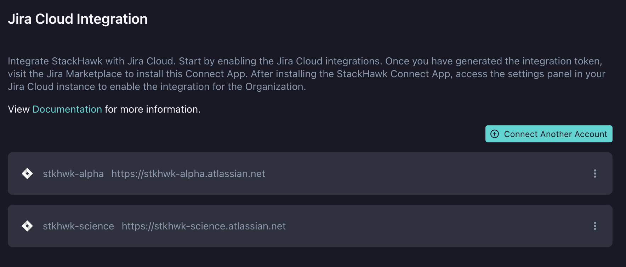Image resolution: width=626 pixels, height=267 pixels.
Task: Click the Jira diamond icon beside stkhwk-science
Action: click(x=27, y=226)
